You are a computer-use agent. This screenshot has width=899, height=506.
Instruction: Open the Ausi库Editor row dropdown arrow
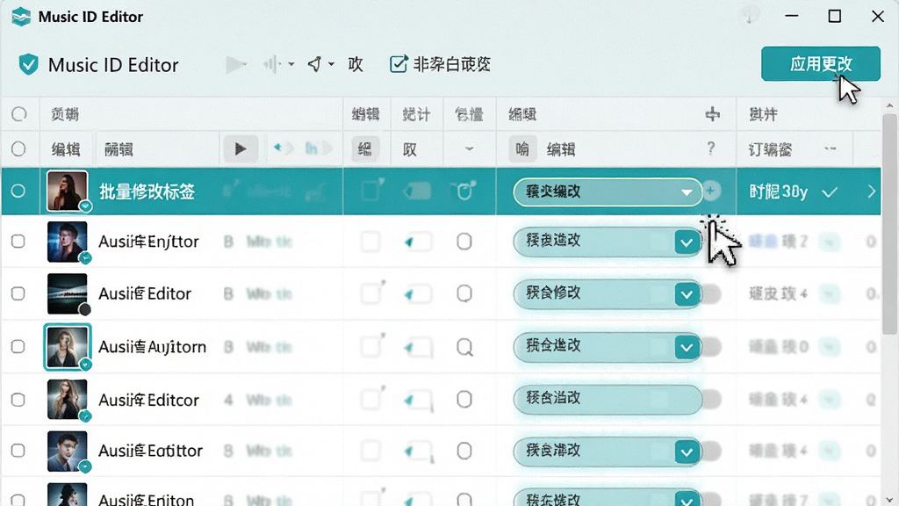[687, 295]
